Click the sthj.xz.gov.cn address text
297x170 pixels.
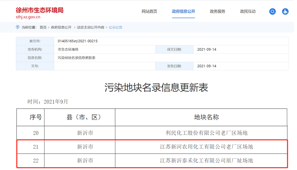point(28,17)
